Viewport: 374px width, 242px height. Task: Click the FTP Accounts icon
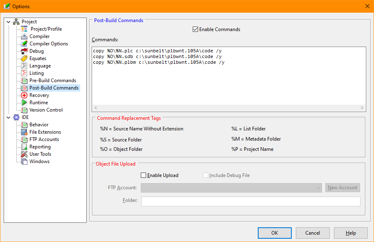pos(24,139)
